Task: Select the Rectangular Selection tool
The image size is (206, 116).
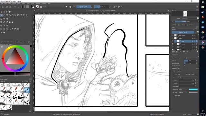Action: (x=1, y=29)
